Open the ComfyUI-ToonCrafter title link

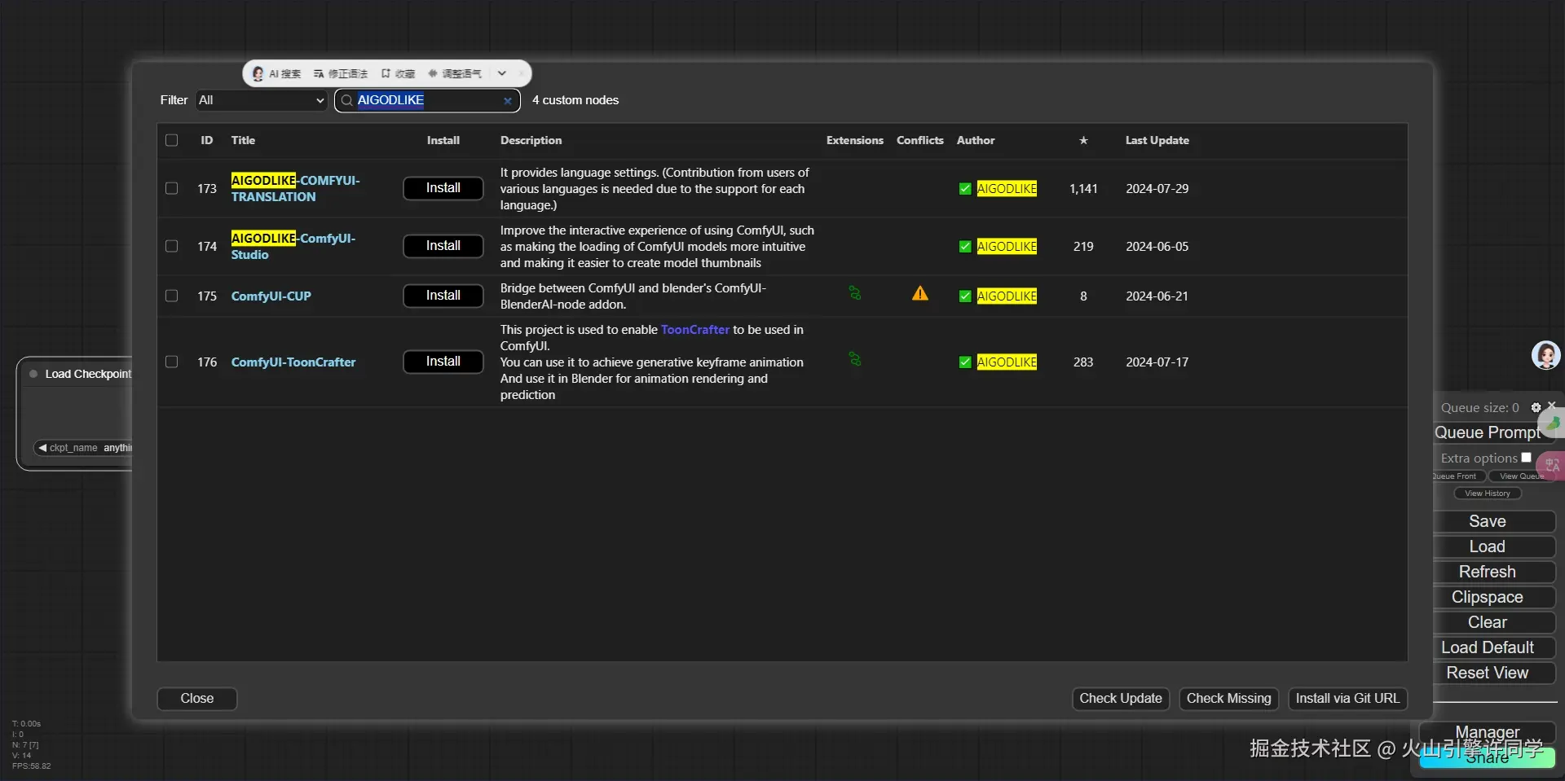click(293, 362)
